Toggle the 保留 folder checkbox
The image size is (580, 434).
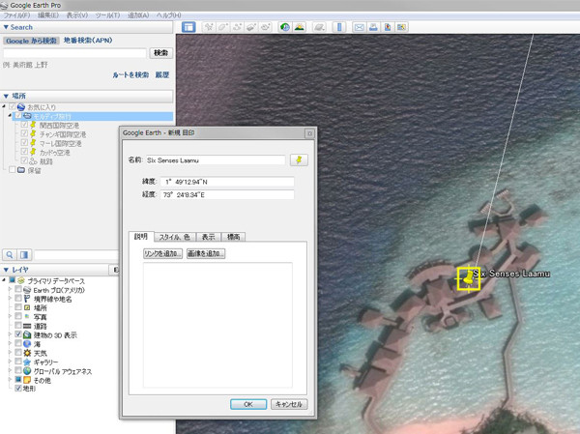[x=13, y=169]
